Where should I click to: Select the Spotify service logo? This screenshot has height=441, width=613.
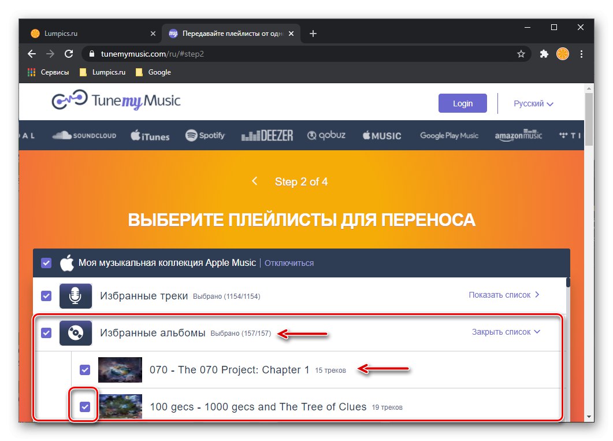coord(205,136)
